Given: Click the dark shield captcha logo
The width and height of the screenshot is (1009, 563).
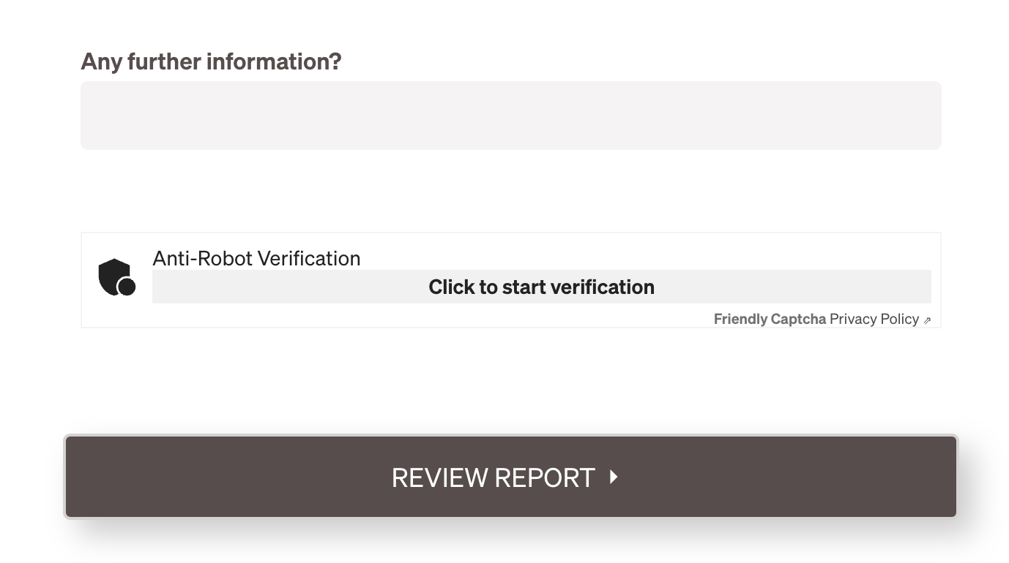Looking at the screenshot, I should (x=117, y=277).
